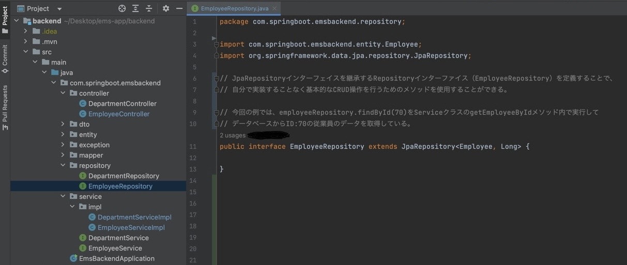
Task: Click the dto folder icon
Action: point(73,124)
